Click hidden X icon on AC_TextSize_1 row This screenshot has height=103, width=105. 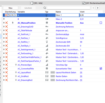coord(7,38)
